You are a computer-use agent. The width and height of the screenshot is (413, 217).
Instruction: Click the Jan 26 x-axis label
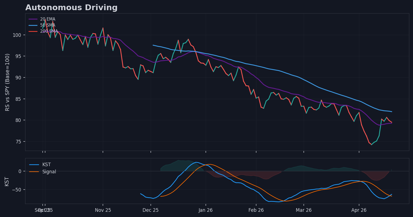(206, 210)
